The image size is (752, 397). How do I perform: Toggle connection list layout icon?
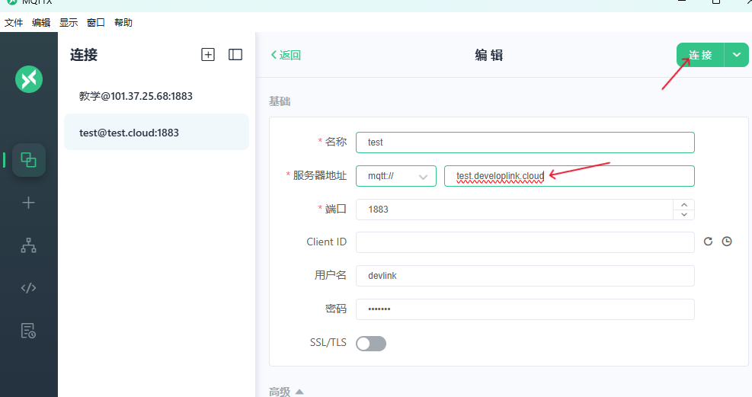click(235, 55)
